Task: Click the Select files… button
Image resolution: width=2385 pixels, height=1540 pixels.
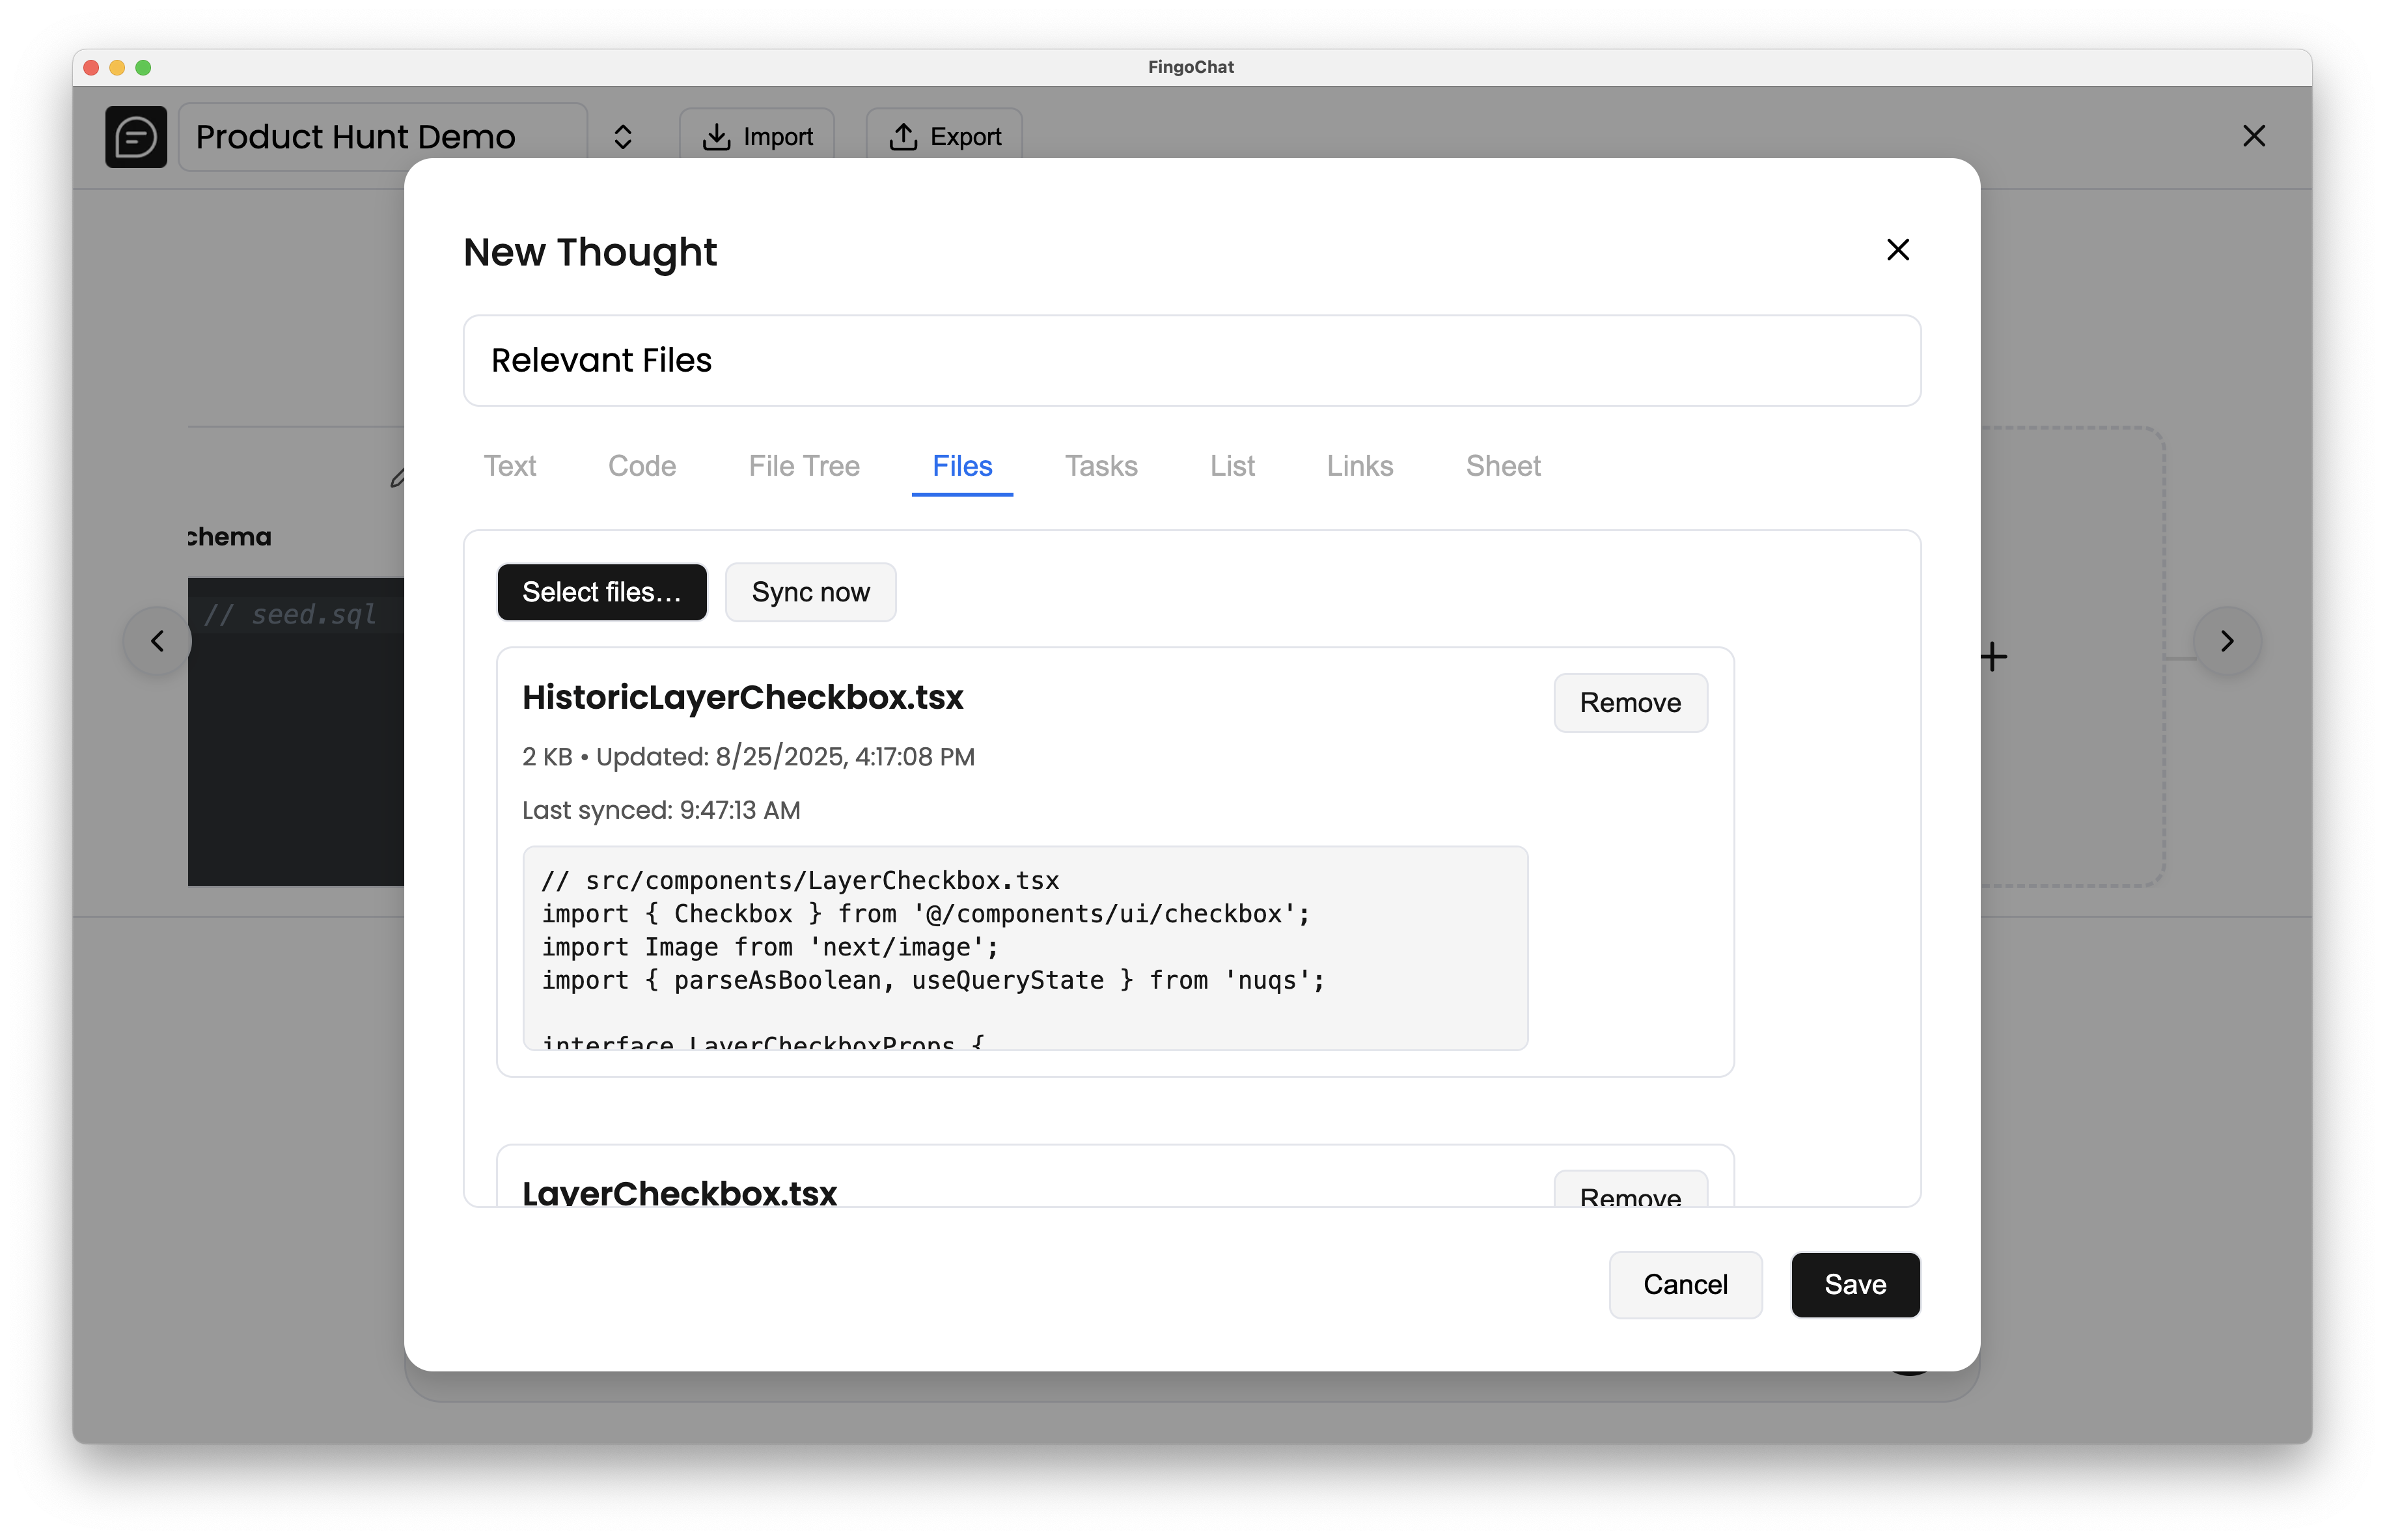Action: pyautogui.click(x=602, y=592)
